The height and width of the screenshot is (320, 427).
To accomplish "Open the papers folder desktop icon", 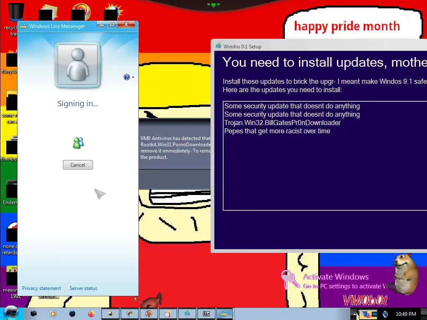I will (x=48, y=12).
